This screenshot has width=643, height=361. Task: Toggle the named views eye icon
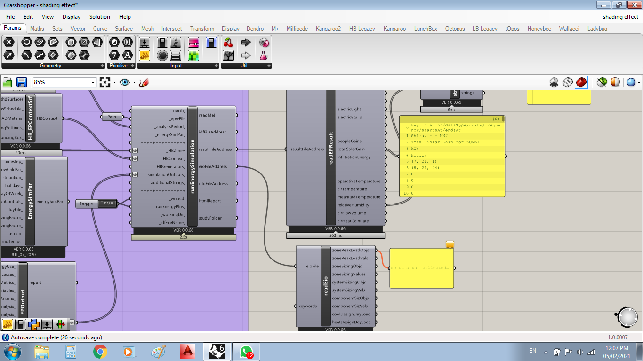tap(125, 82)
